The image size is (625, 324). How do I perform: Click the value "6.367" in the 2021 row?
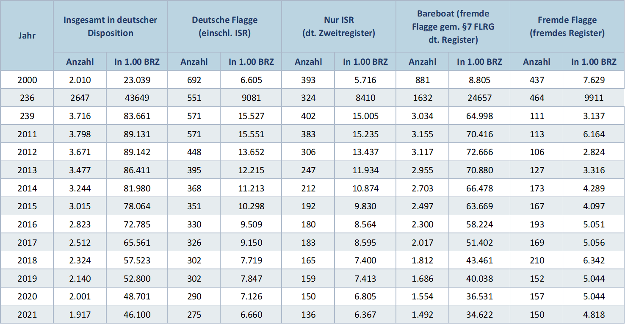365,315
